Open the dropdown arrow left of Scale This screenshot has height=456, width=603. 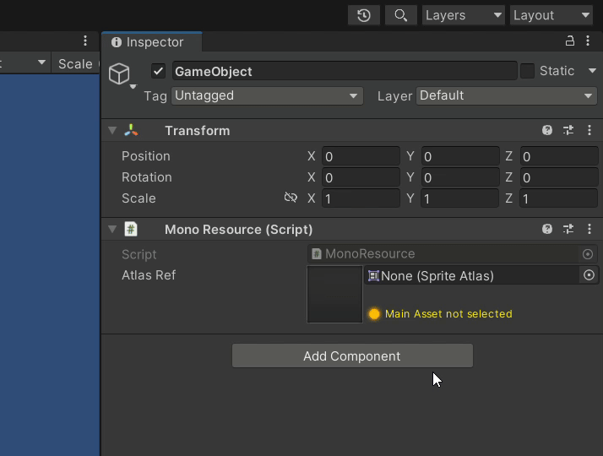pos(41,62)
